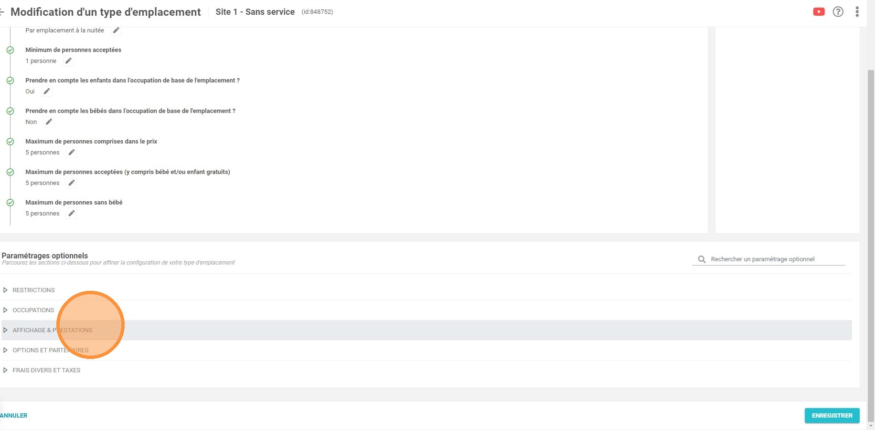Viewport: 875px width, 430px height.
Task: Click green check beside 'Maximum de personnes comprises'
Action: pyautogui.click(x=10, y=142)
